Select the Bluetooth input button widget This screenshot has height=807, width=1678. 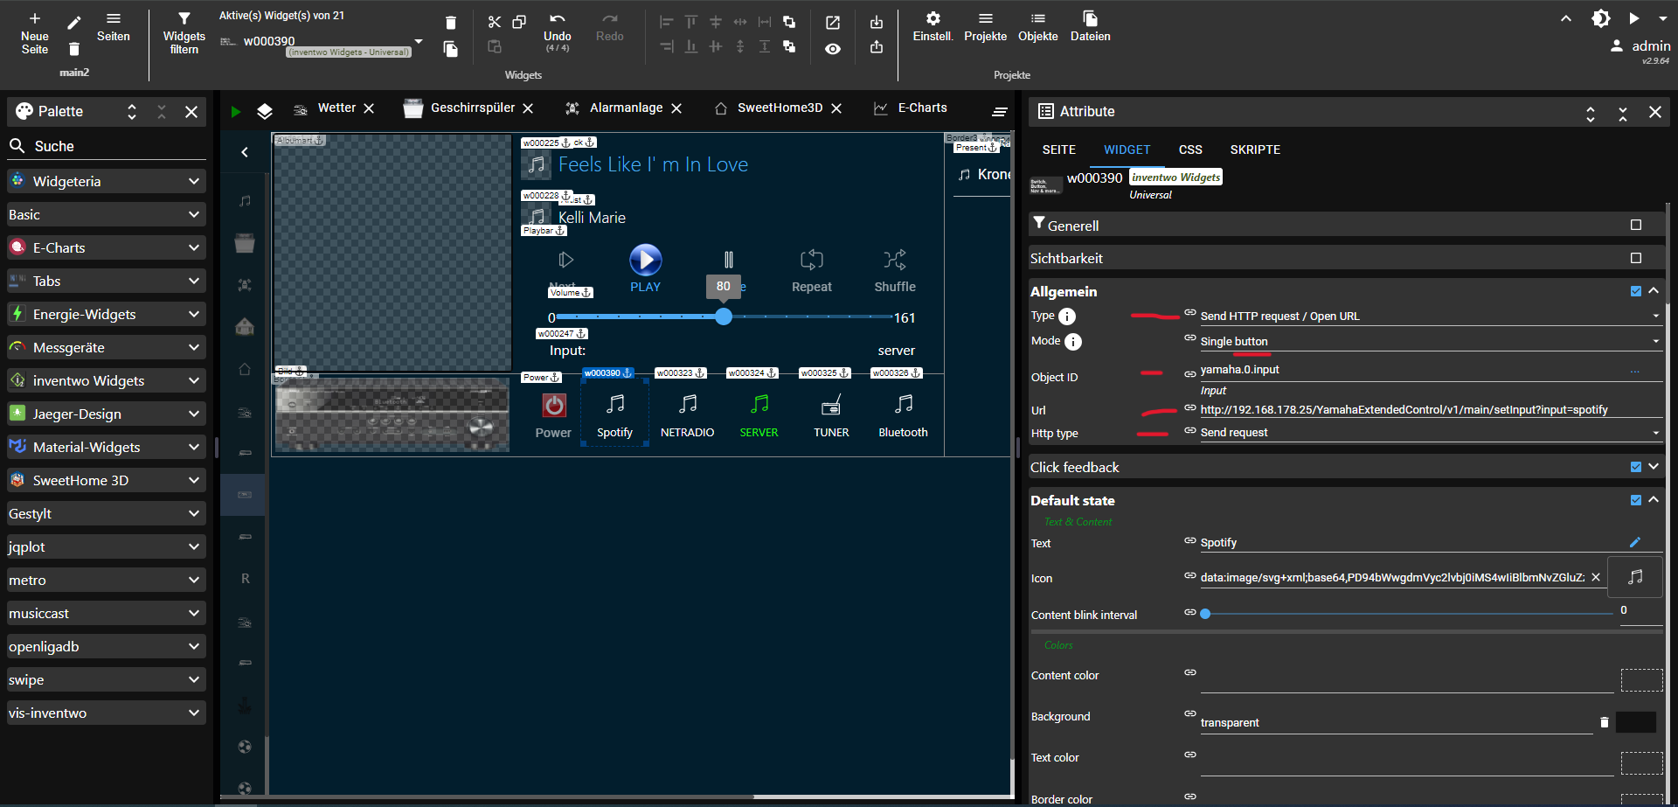(x=904, y=414)
